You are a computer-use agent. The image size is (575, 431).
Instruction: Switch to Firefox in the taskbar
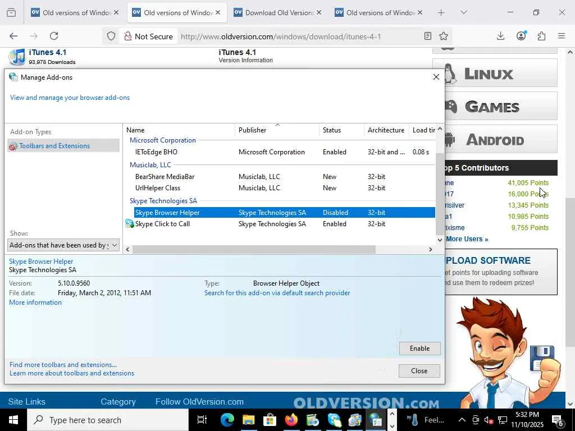coord(291,420)
